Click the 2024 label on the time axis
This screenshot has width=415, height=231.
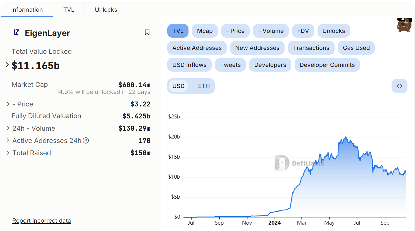pos(275,223)
